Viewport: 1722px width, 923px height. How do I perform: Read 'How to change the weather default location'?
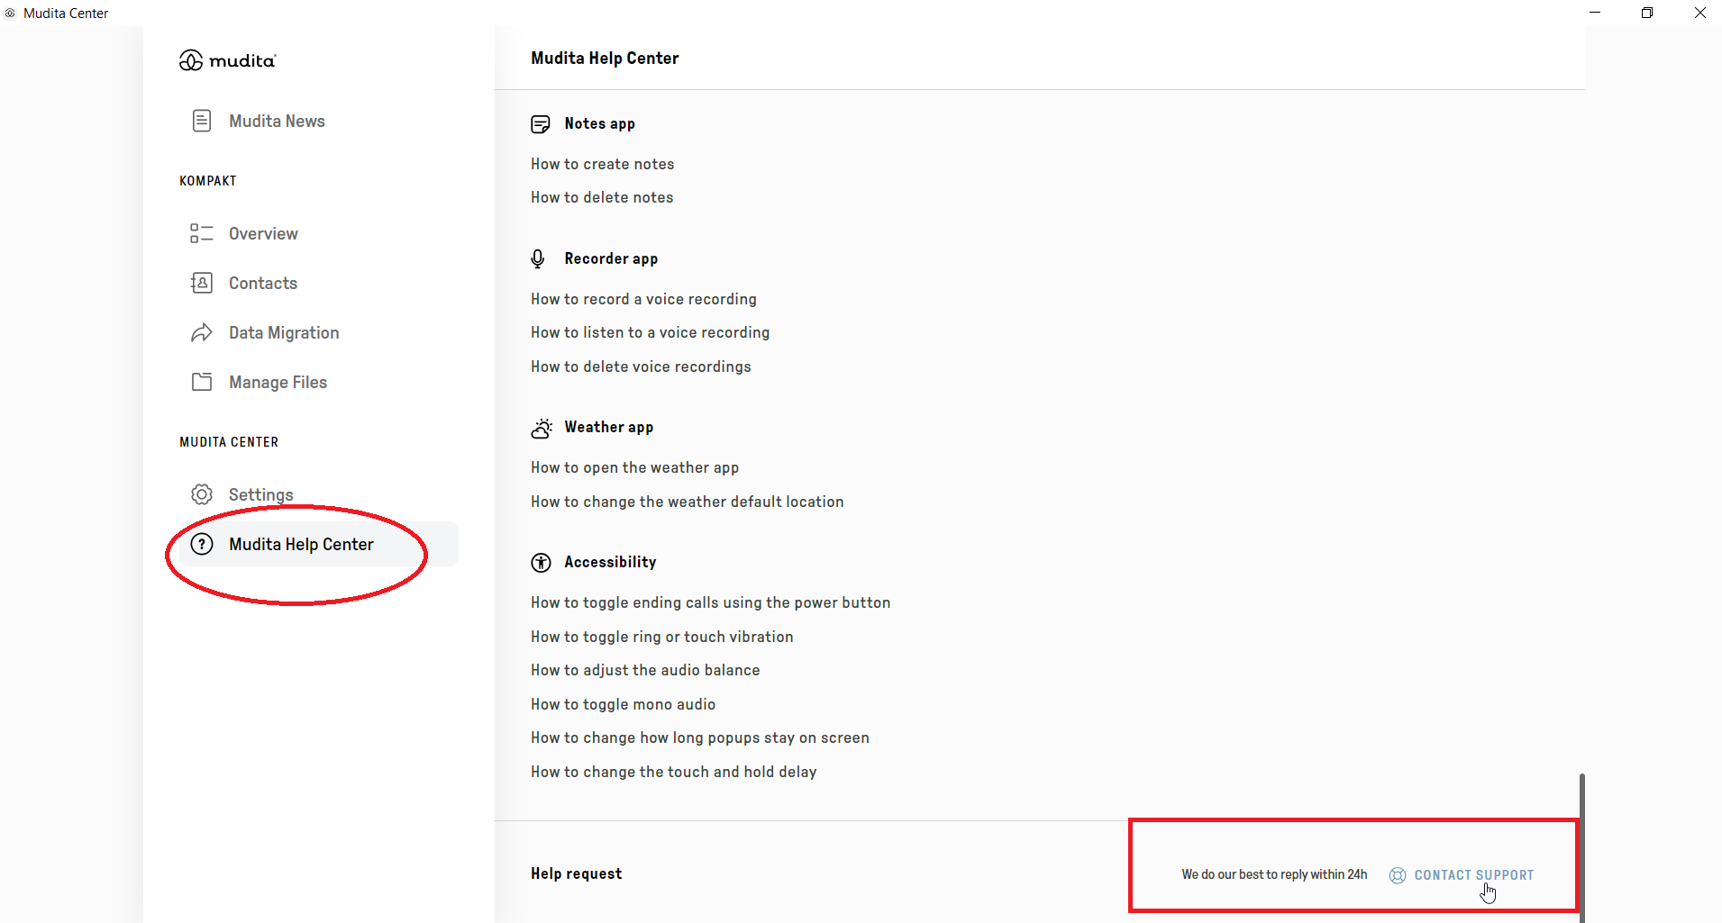687,502
